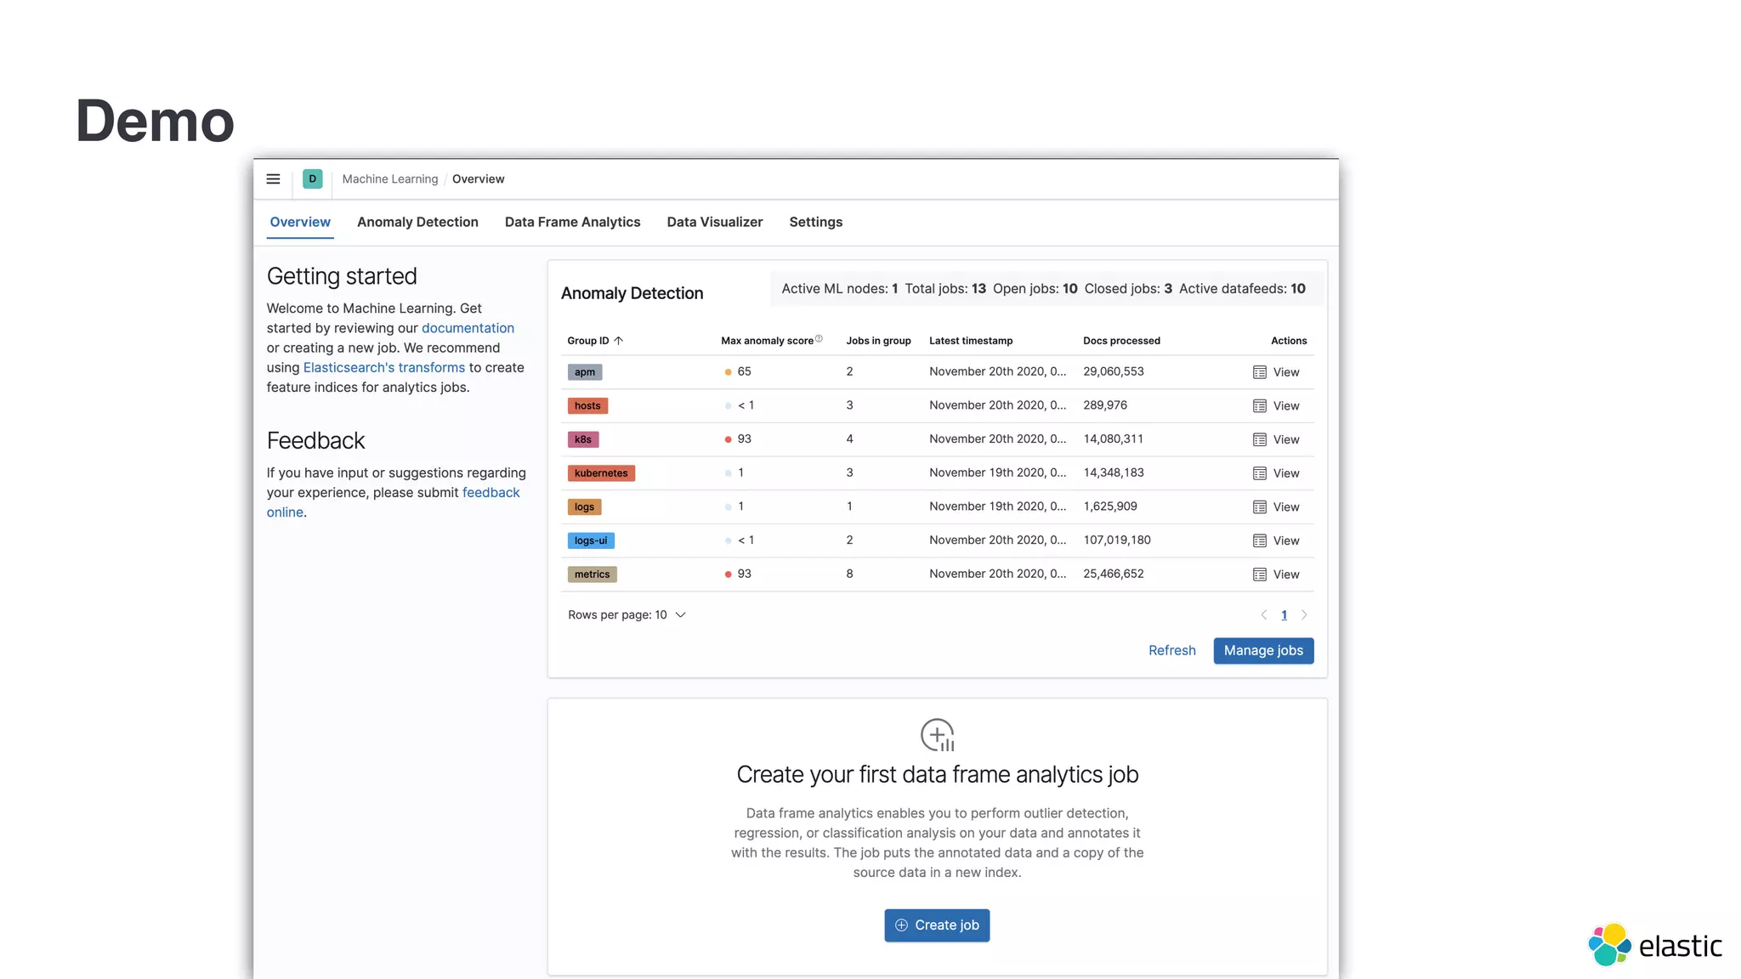This screenshot has height=979, width=1741.
Task: Sort by Group ID column arrow
Action: (x=619, y=341)
